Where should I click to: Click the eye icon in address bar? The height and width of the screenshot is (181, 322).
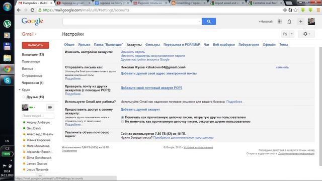[x=285, y=10]
